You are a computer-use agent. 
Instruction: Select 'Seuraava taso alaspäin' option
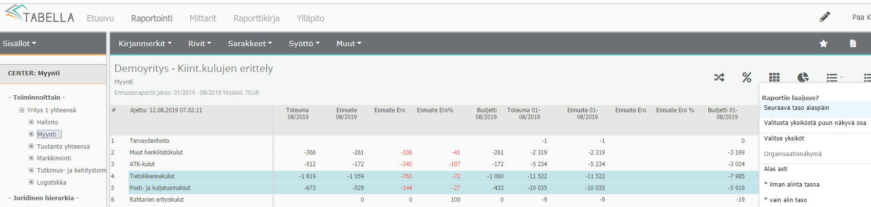(797, 108)
